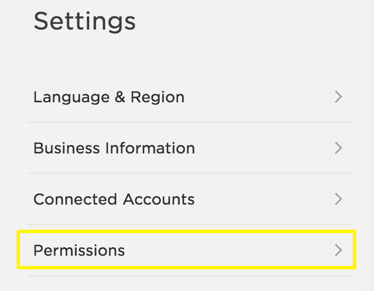The height and width of the screenshot is (291, 374).
Task: Click the Business Information label text
Action: click(114, 148)
